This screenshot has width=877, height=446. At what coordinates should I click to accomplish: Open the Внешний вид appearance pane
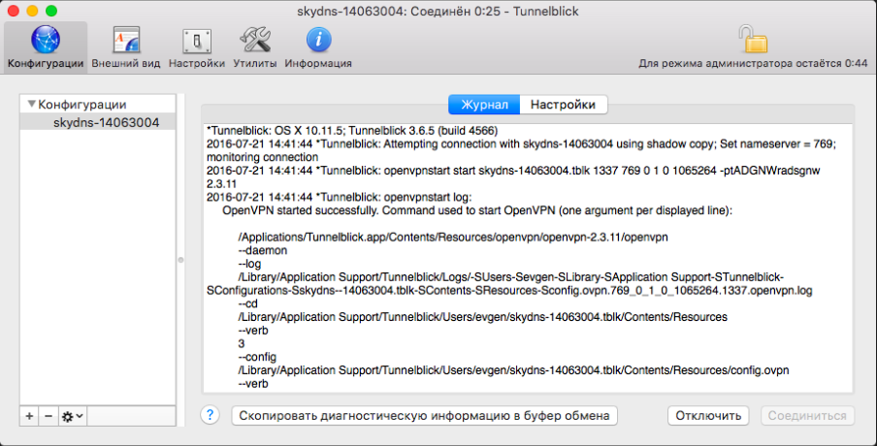[127, 47]
